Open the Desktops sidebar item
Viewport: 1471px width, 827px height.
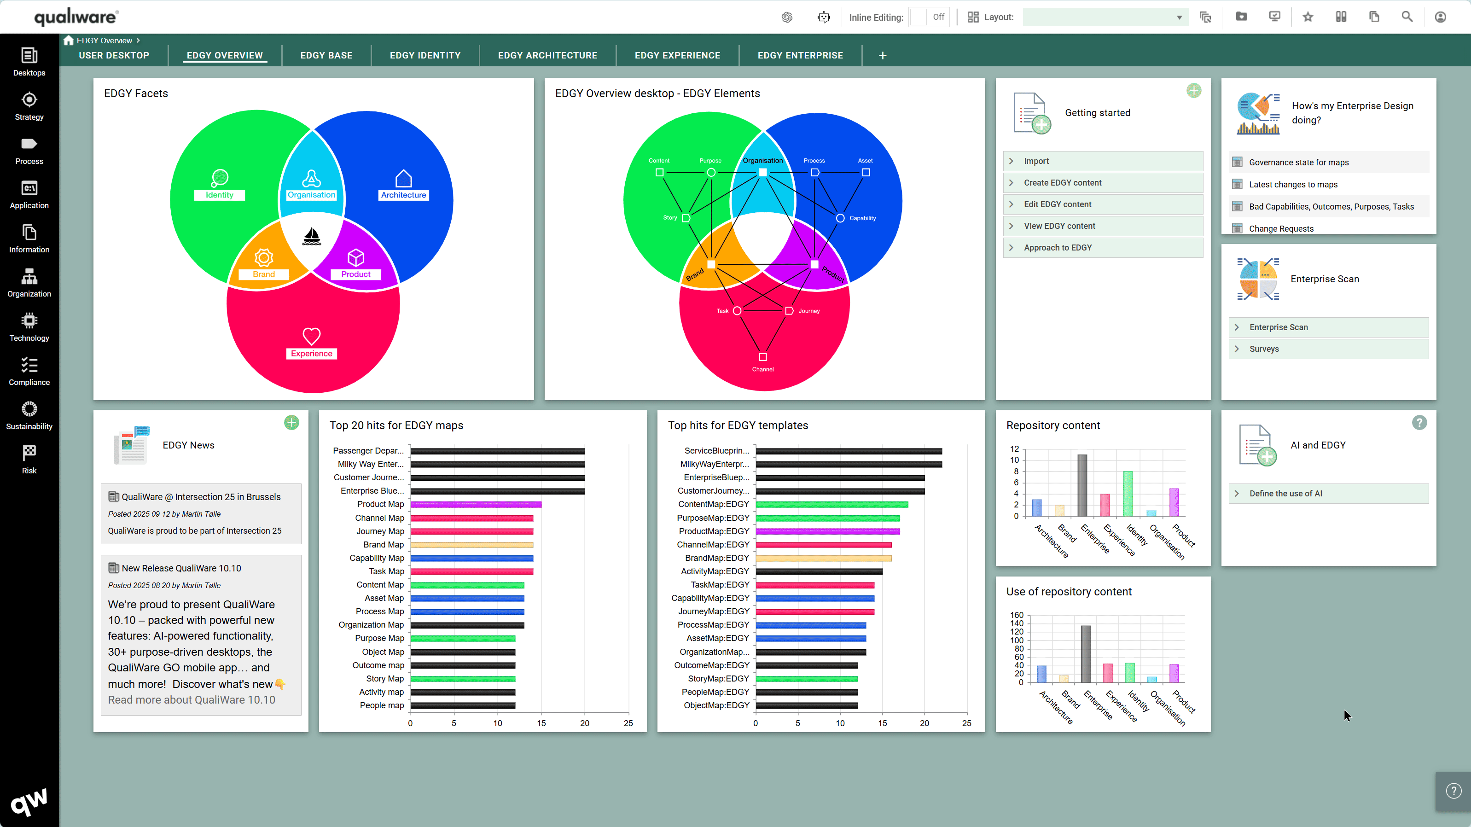click(29, 62)
